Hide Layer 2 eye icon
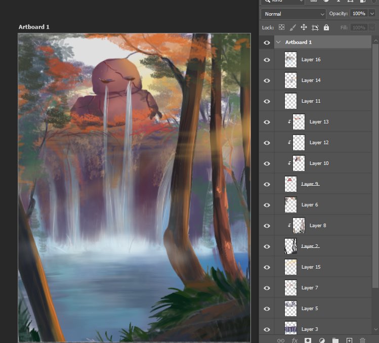379x343 pixels. 267,246
